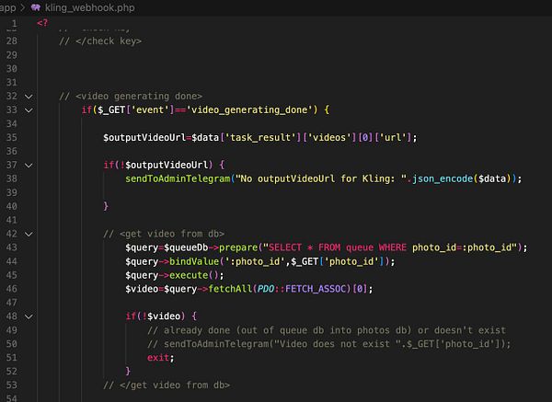The image size is (552, 402).
Task: Click $queueDb variable on line 43
Action: coord(186,247)
